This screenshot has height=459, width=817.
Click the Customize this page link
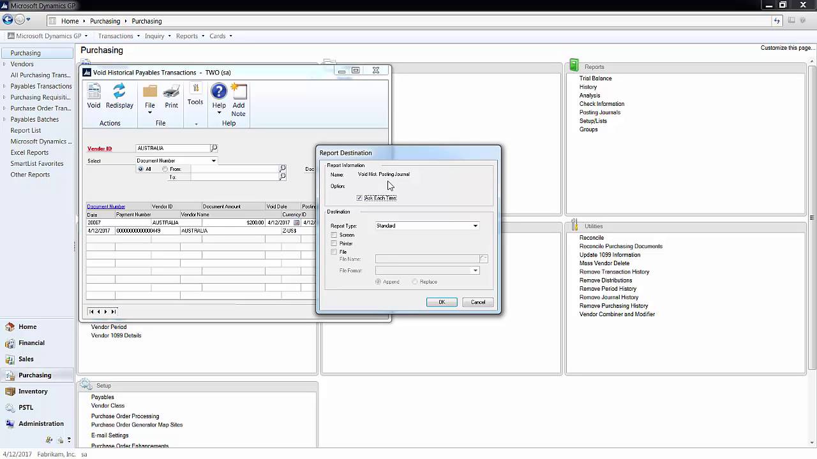tap(788, 48)
